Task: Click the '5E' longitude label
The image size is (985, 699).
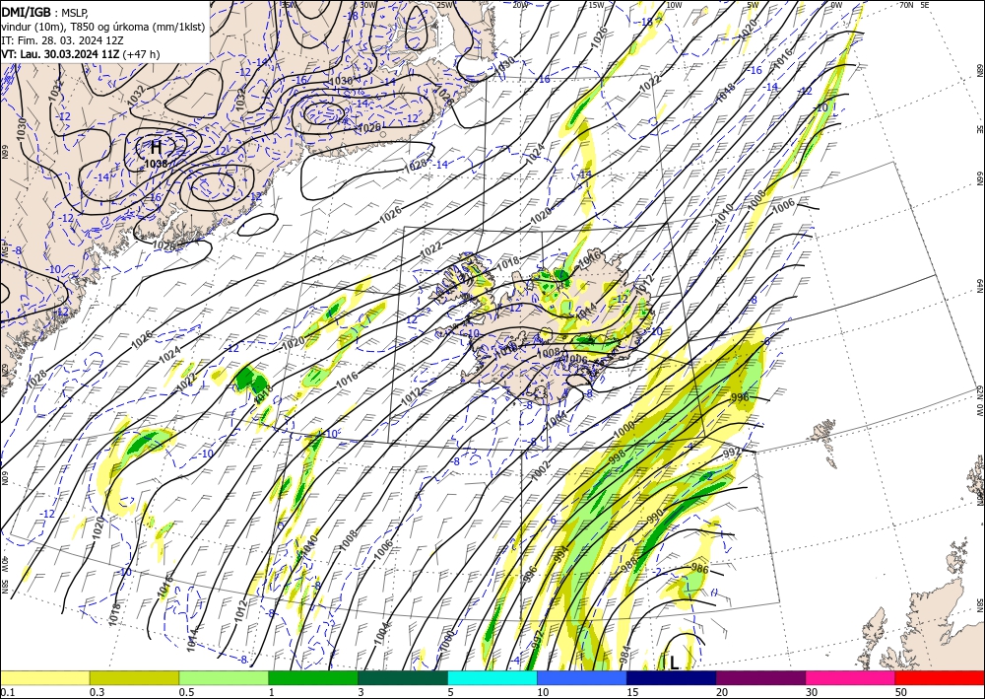Action: point(925,5)
